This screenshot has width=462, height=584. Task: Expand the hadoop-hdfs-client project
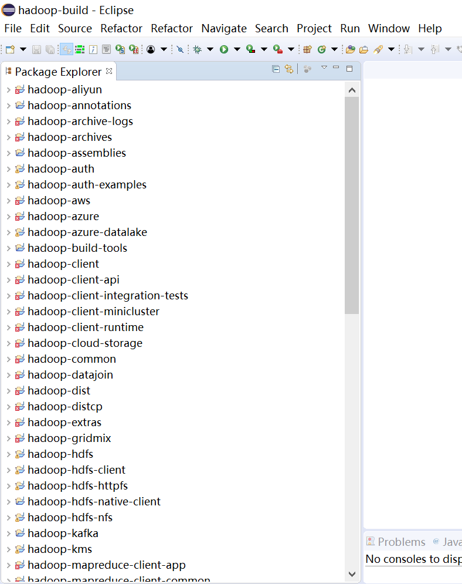(x=8, y=470)
